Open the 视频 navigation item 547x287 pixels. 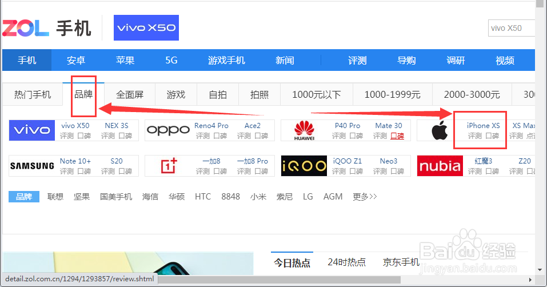tap(505, 61)
